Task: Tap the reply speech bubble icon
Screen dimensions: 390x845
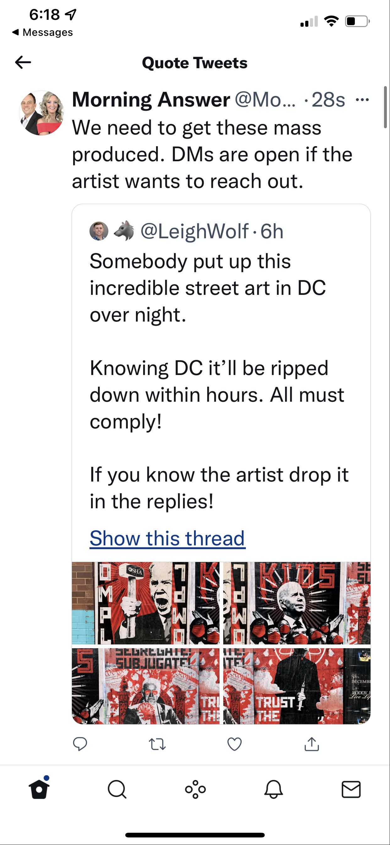Action: click(80, 744)
